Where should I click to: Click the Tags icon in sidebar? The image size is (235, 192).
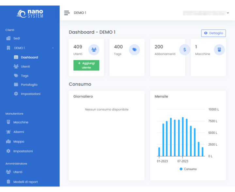[x=16, y=76]
